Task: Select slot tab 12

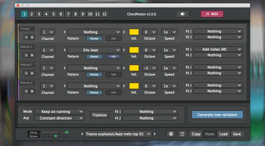Action: tap(104, 14)
